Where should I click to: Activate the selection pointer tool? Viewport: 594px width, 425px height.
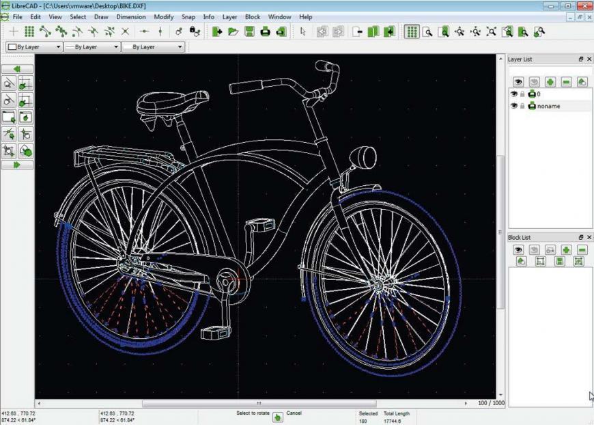(302, 31)
